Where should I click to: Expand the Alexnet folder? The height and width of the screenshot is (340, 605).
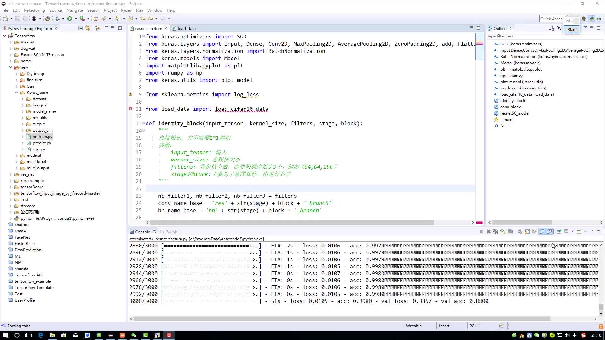[x=10, y=42]
